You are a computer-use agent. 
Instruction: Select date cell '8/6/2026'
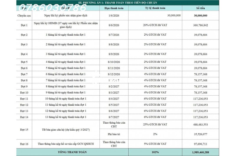click(114, 25)
